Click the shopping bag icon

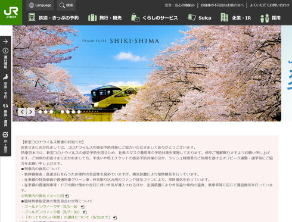(x=135, y=17)
